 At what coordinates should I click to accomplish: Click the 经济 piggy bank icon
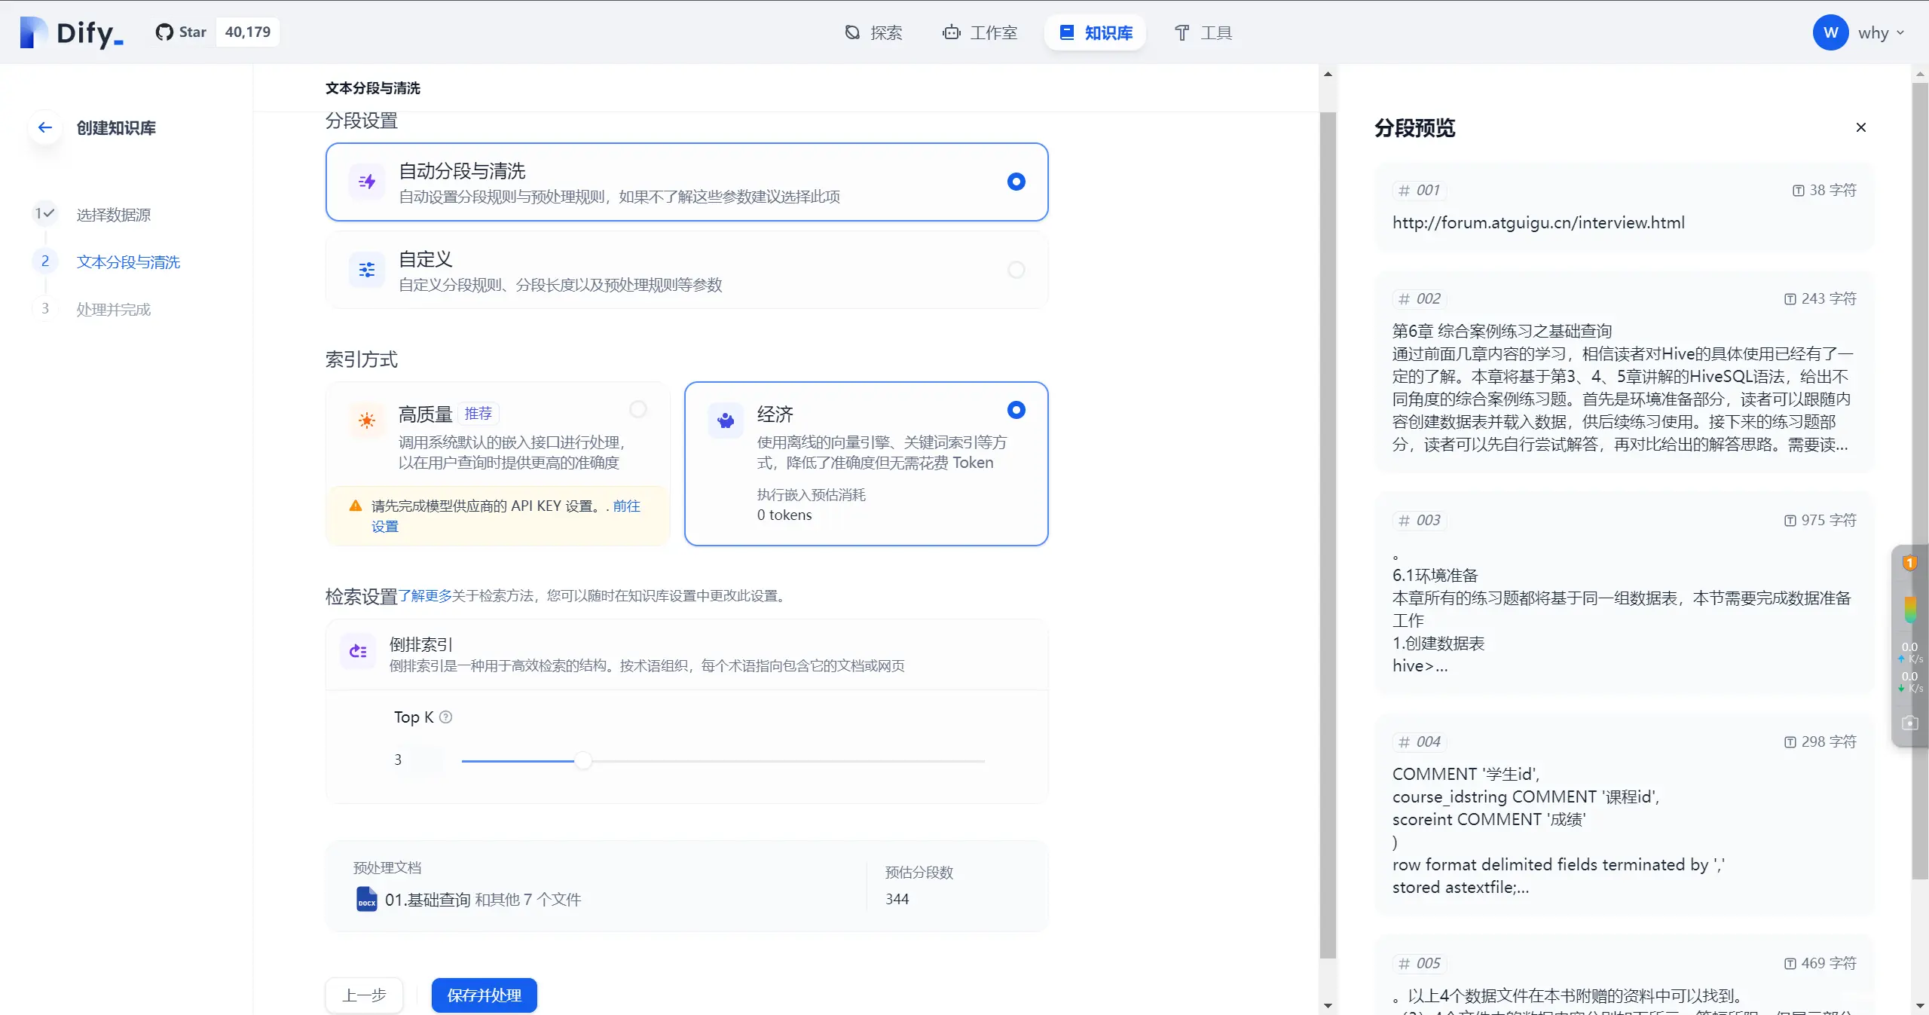[x=726, y=420]
